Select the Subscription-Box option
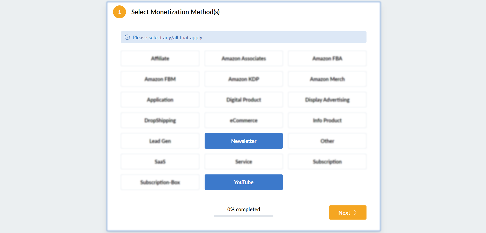Image resolution: width=486 pixels, height=233 pixels. coord(160,182)
